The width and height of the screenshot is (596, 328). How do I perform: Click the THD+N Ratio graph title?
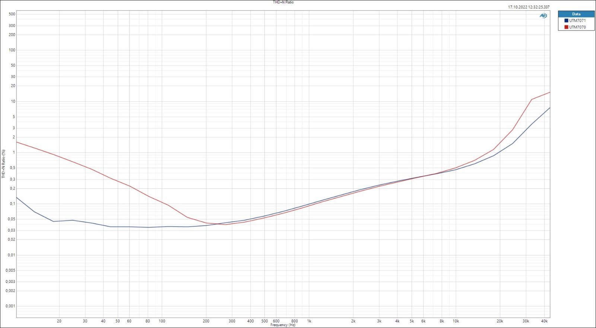point(283,2)
